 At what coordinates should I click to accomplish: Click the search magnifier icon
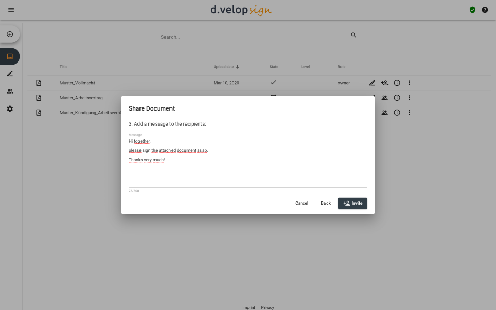pyautogui.click(x=353, y=35)
